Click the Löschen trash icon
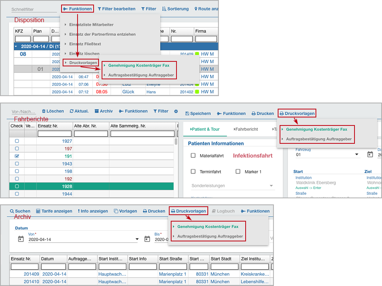This screenshot has height=286, width=382. click(x=44, y=111)
